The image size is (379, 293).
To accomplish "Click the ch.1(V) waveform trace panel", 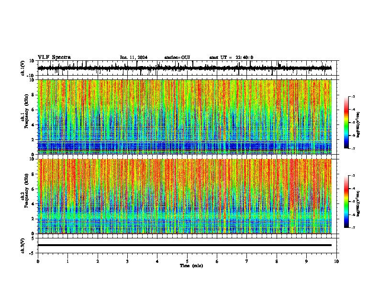I will pyautogui.click(x=187, y=68).
